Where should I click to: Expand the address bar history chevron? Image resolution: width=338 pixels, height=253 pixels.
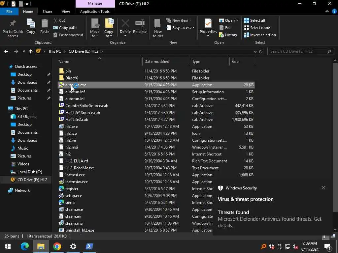click(255, 51)
